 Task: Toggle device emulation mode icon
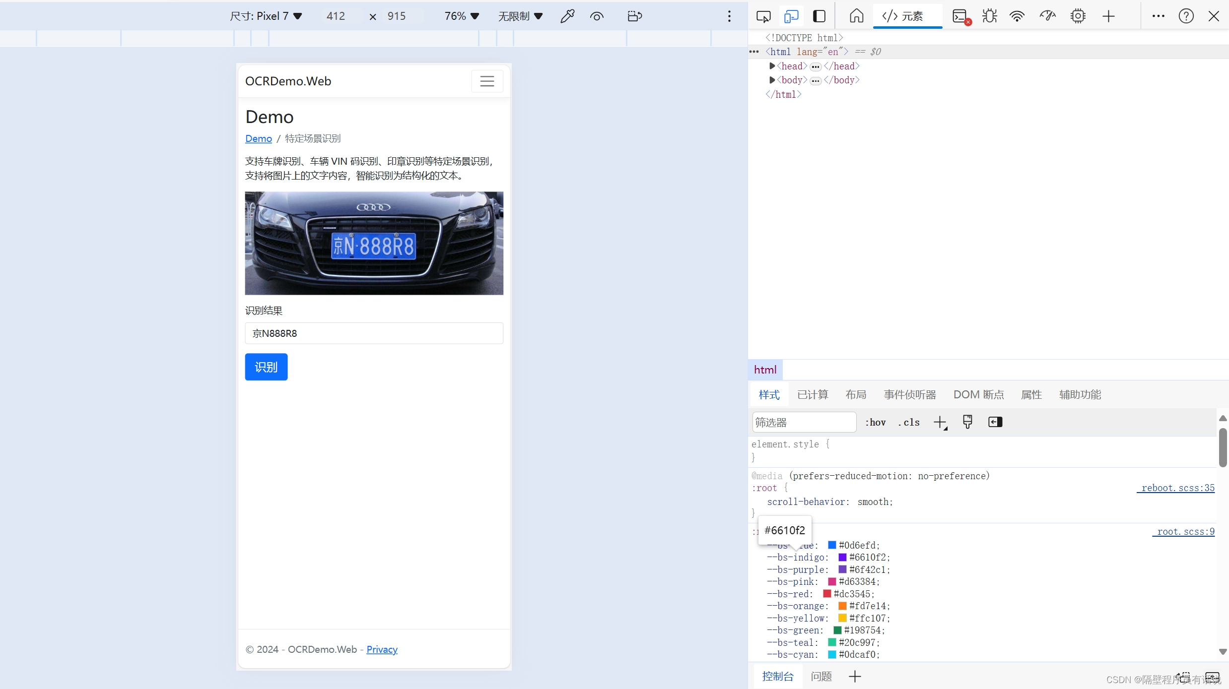click(x=791, y=16)
